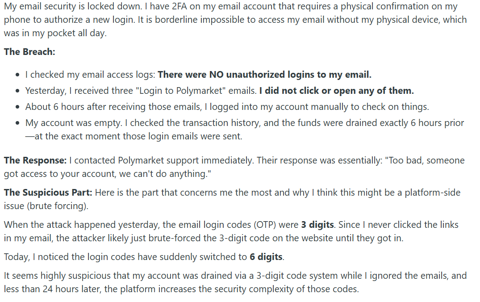Click the bold "The Breach:" heading
480x302 pixels.
click(29, 52)
